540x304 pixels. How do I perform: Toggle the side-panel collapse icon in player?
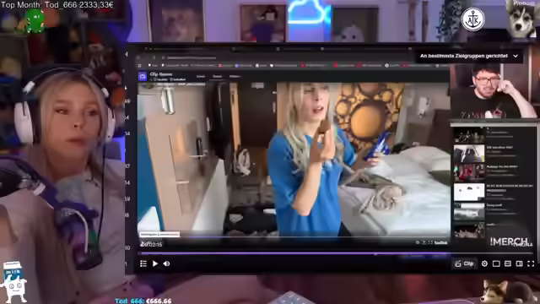(x=520, y=263)
